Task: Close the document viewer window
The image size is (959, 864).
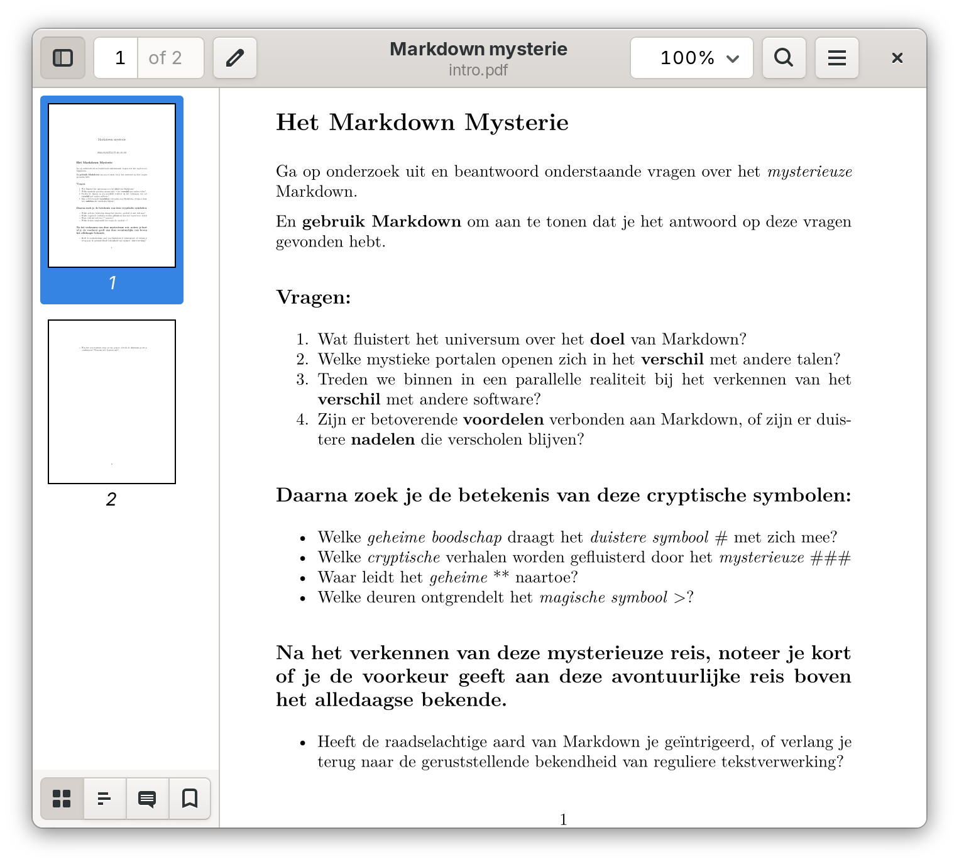Action: coord(897,58)
